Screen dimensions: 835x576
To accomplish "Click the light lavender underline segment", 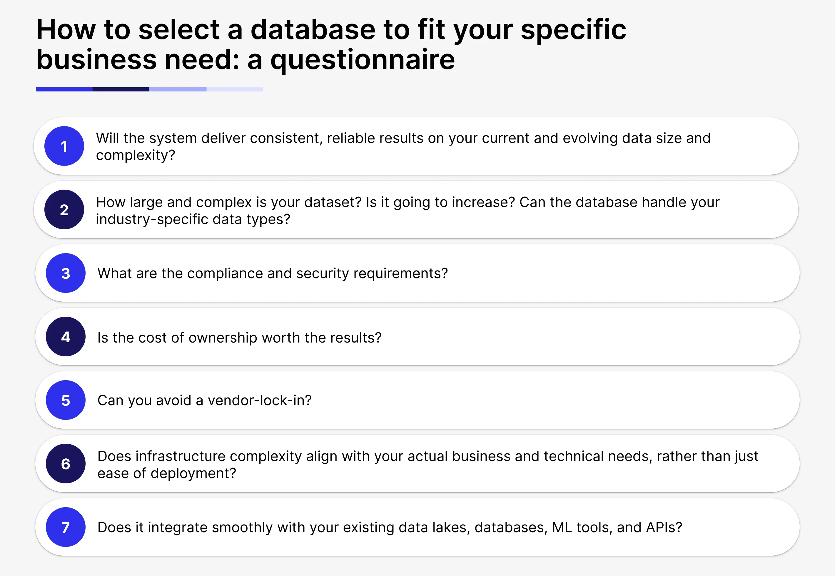I will (x=178, y=89).
